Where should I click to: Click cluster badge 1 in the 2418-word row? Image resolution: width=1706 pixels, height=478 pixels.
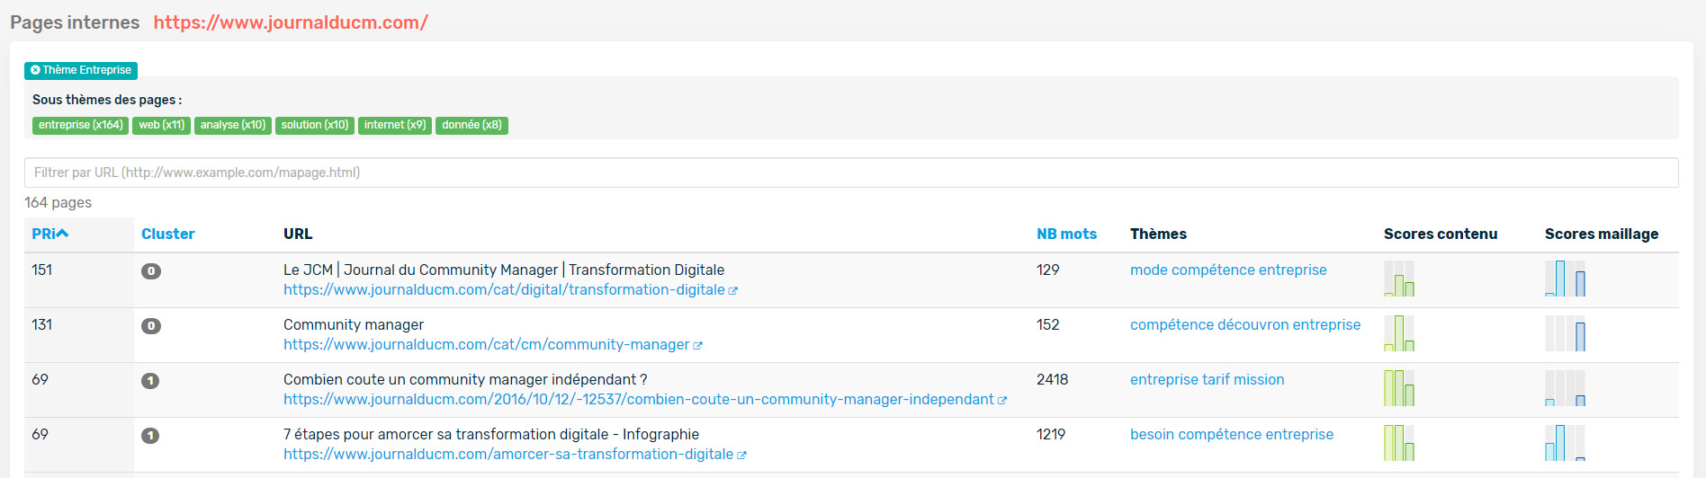click(150, 381)
